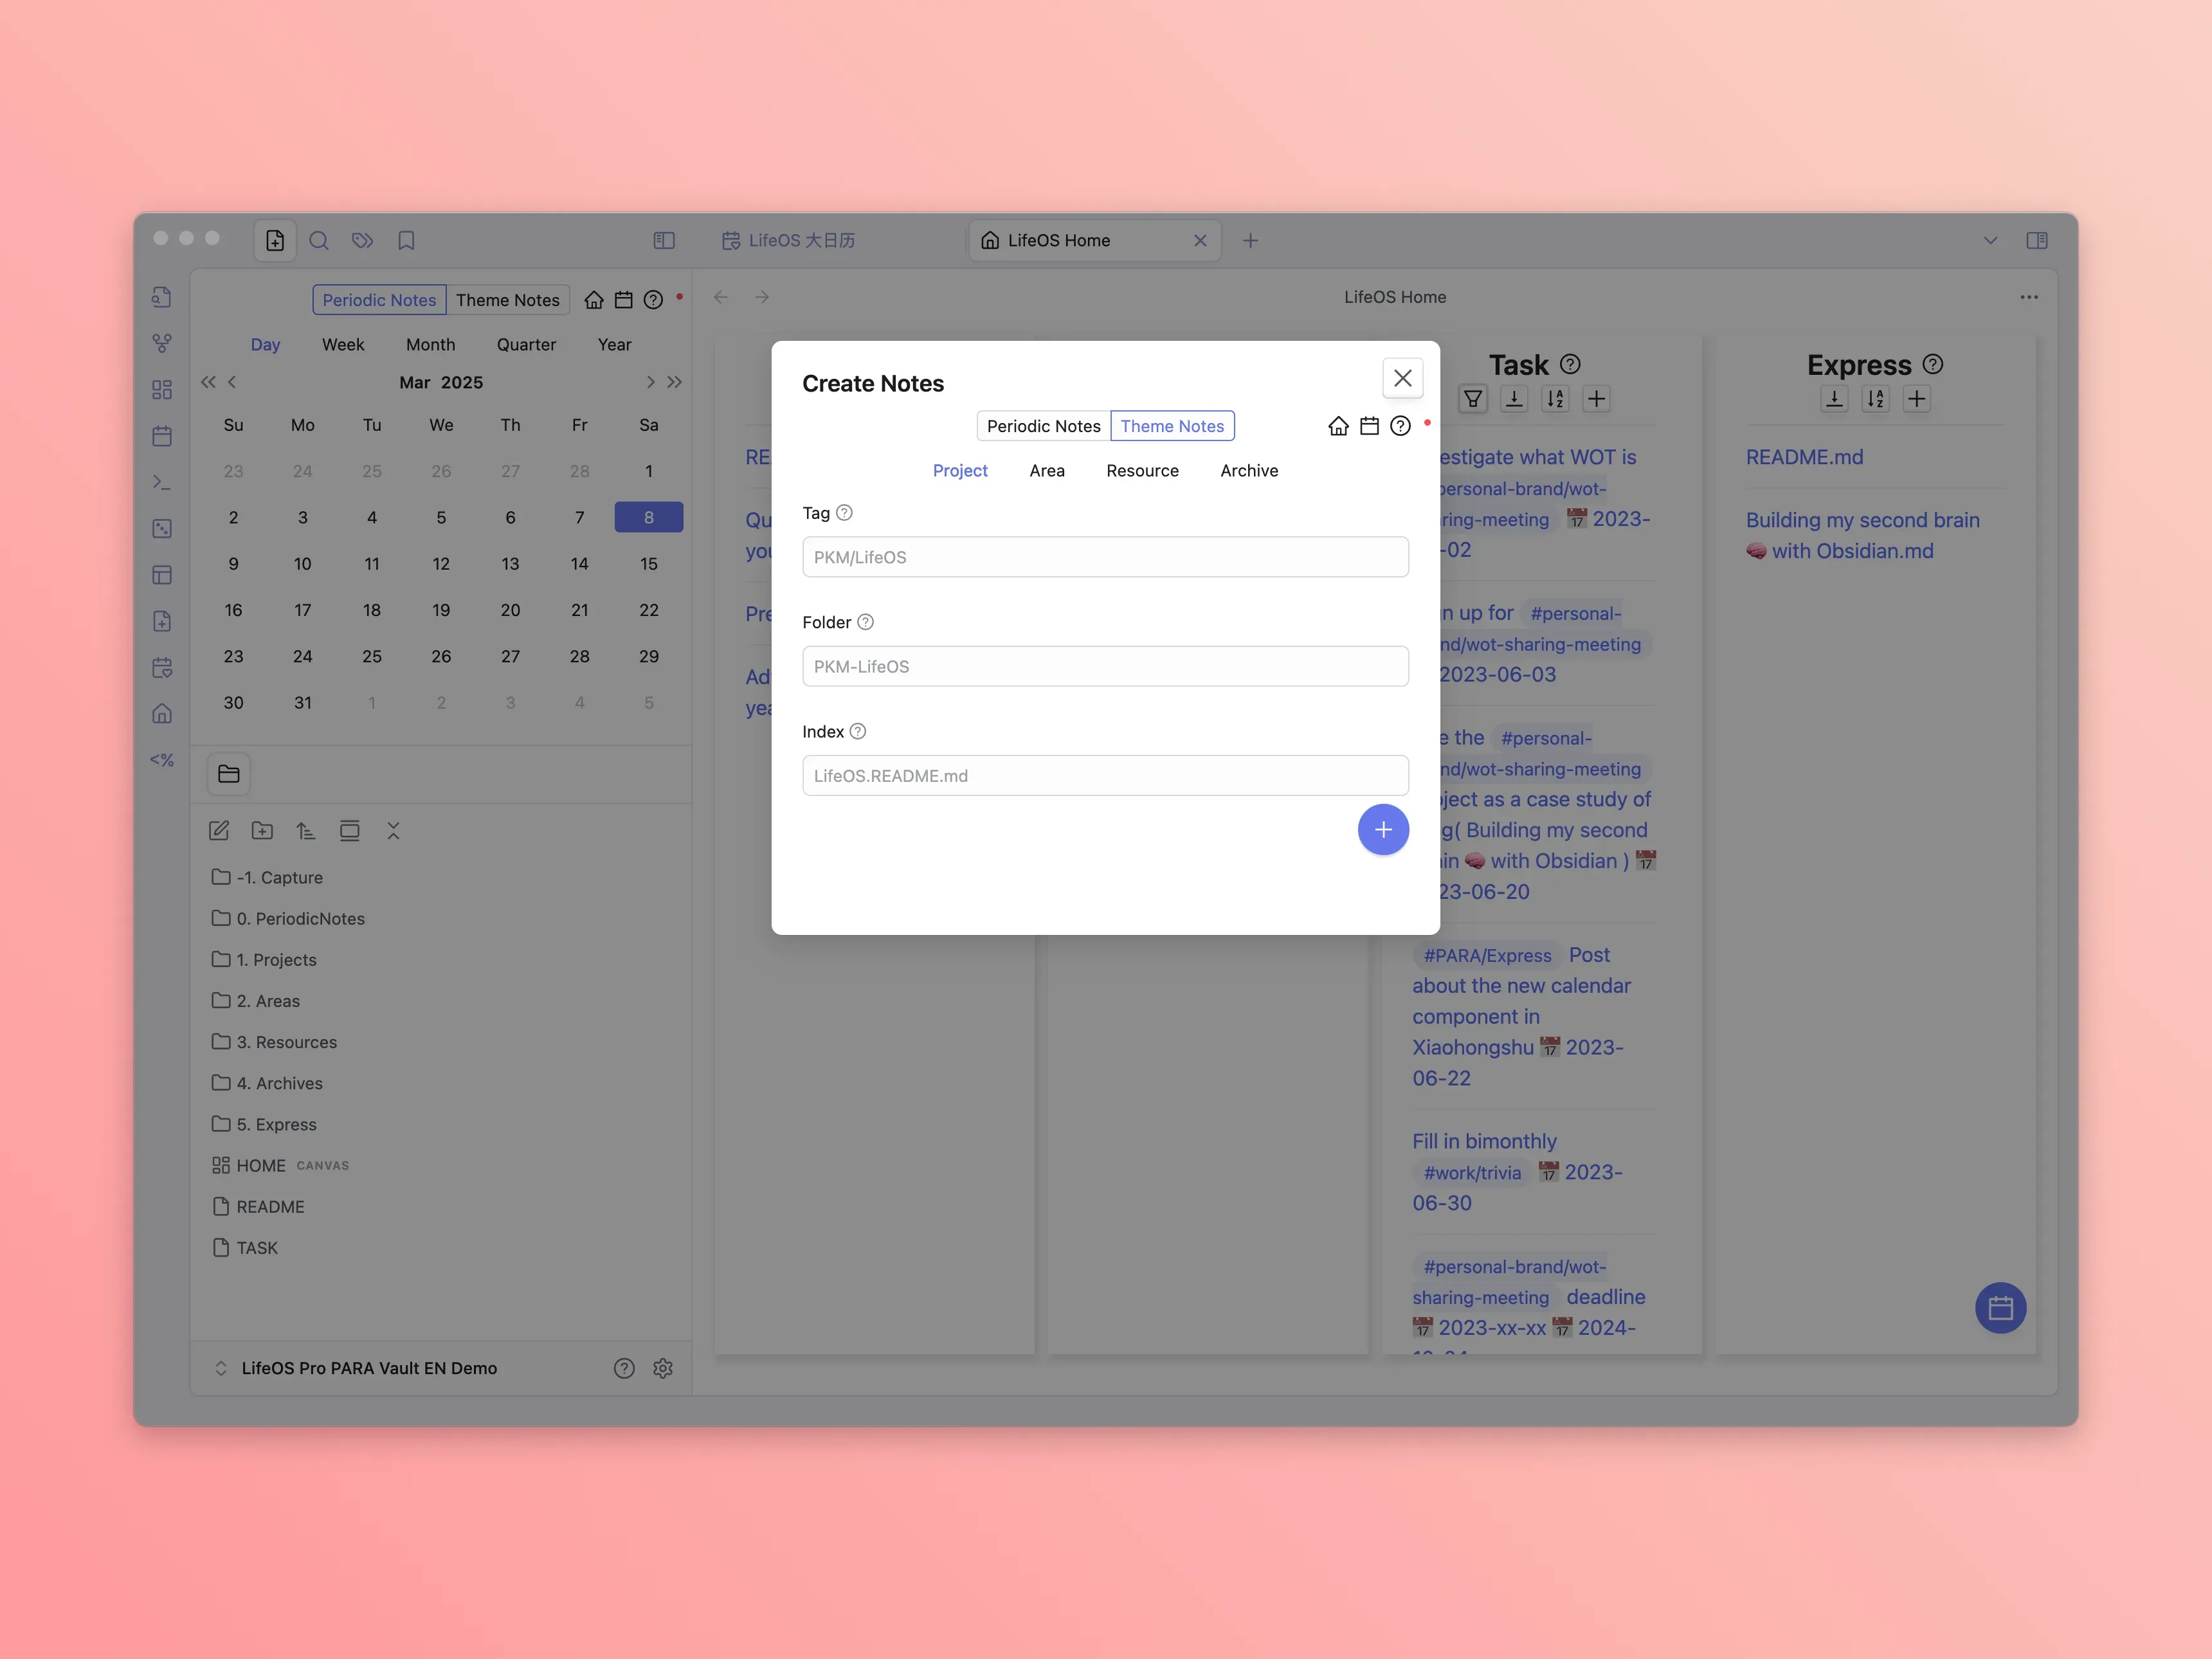Click sort A-Z icon under Express heading
This screenshot has width=2212, height=1659.
(1875, 399)
